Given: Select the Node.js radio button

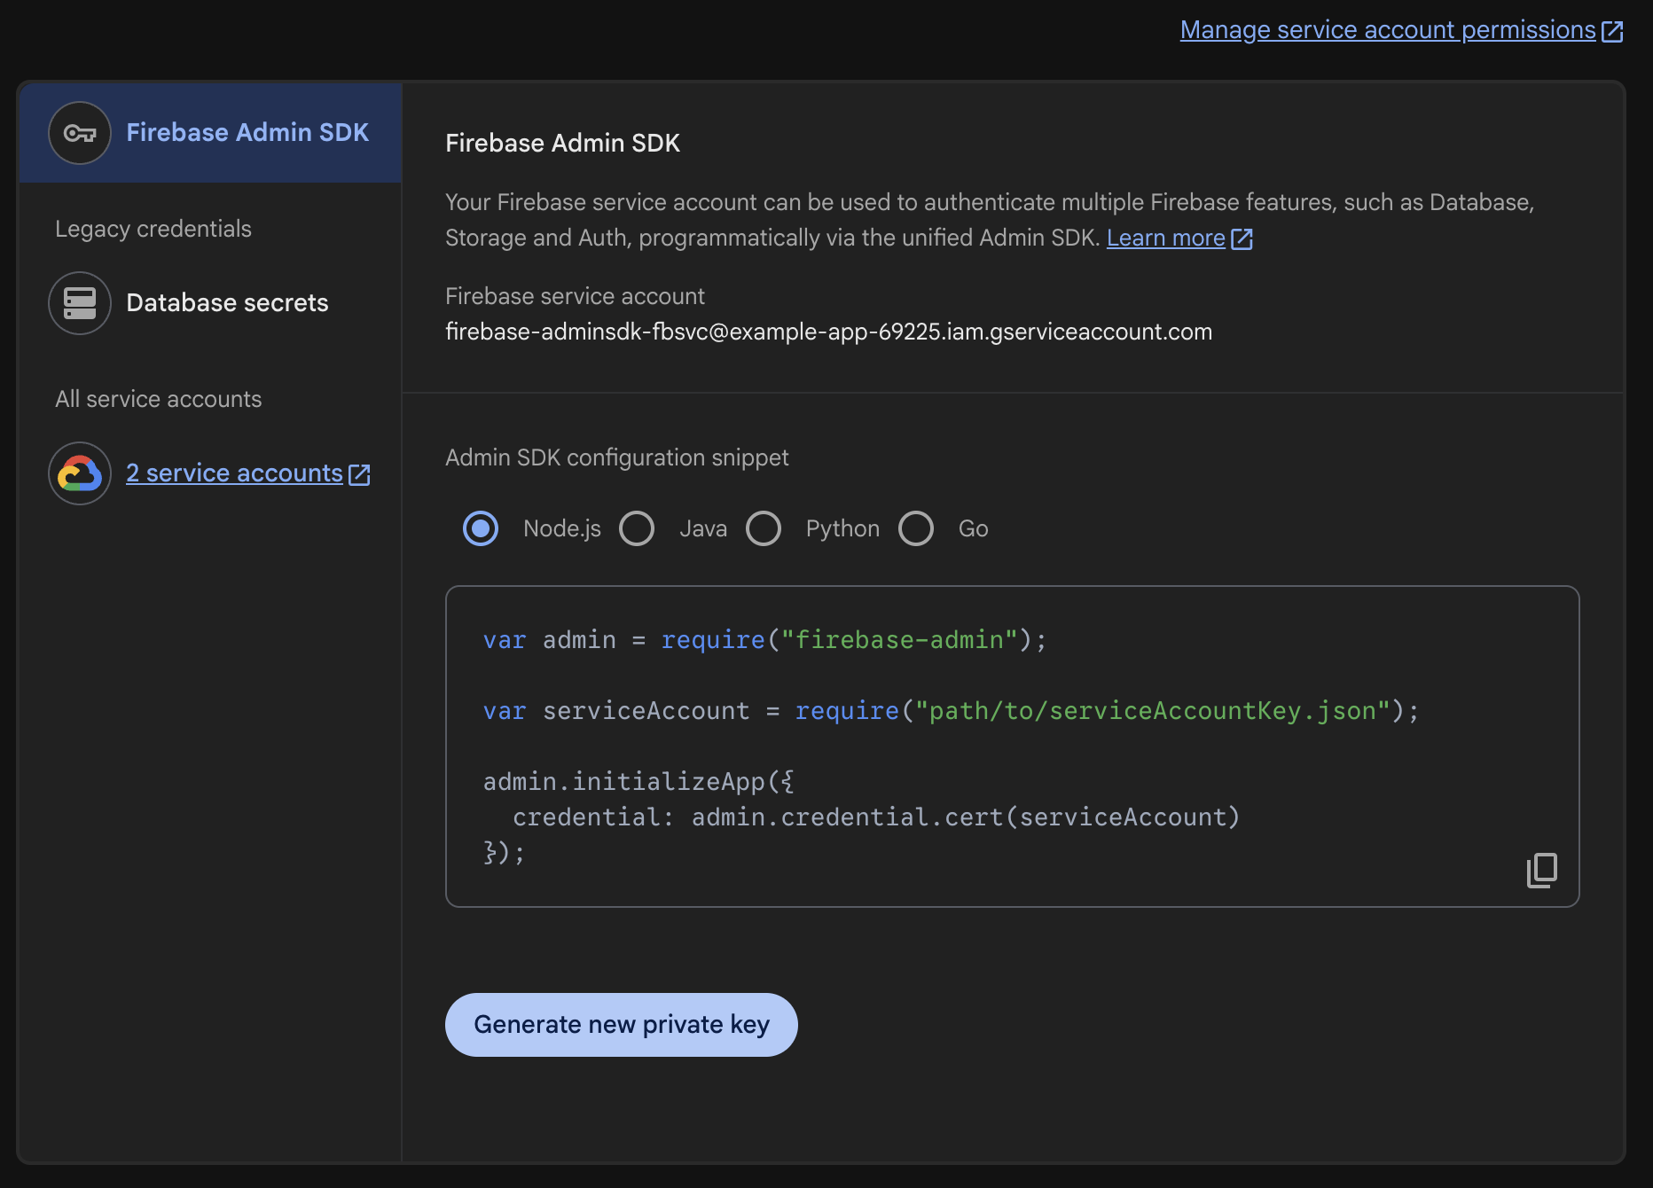Looking at the screenshot, I should 481,528.
